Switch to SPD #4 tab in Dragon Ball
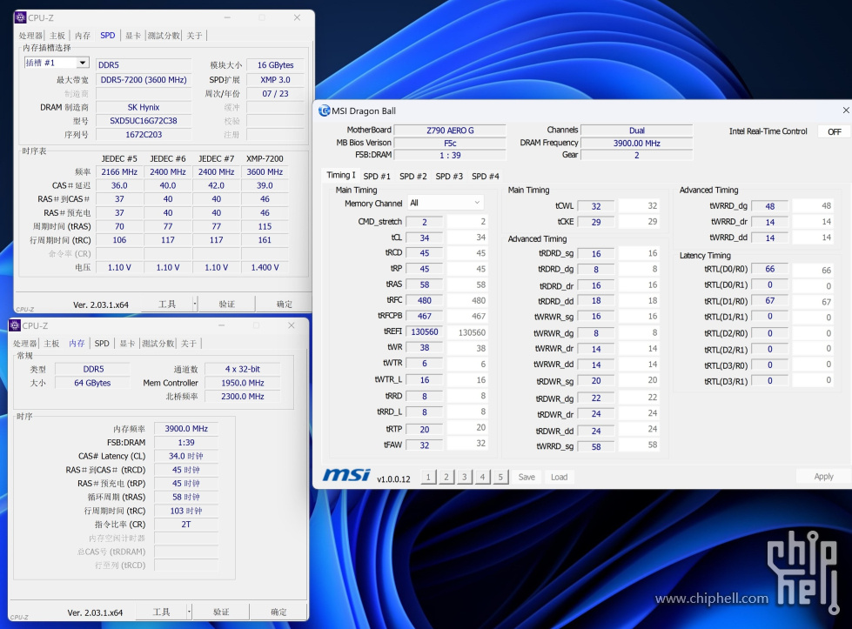852x629 pixels. coord(486,176)
